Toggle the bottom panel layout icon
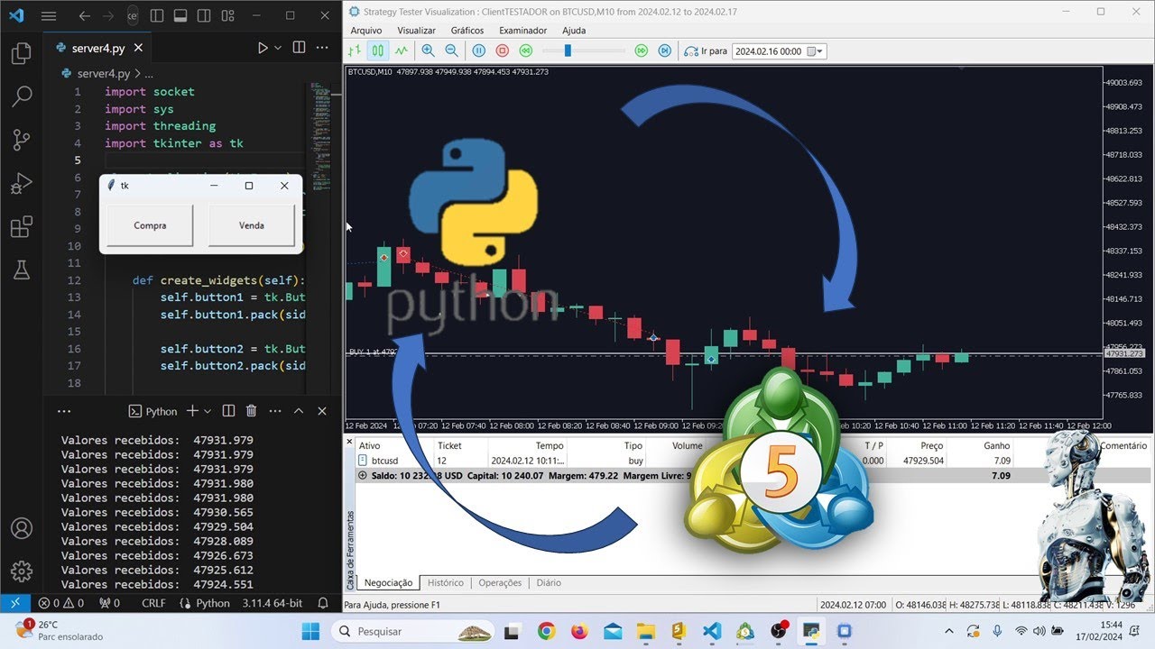This screenshot has height=649, width=1155. click(179, 16)
